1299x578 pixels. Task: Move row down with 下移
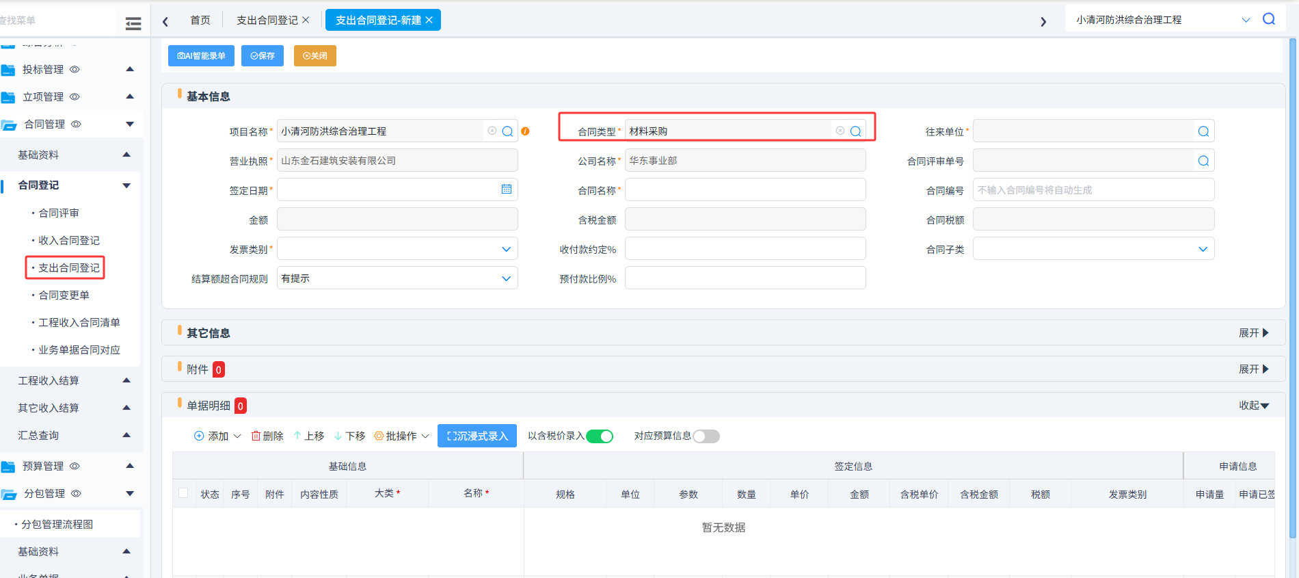[350, 436]
